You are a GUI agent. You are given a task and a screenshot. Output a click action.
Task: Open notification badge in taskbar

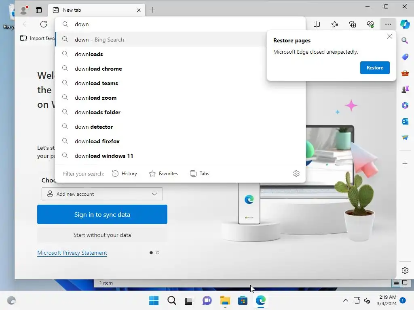tap(402, 300)
